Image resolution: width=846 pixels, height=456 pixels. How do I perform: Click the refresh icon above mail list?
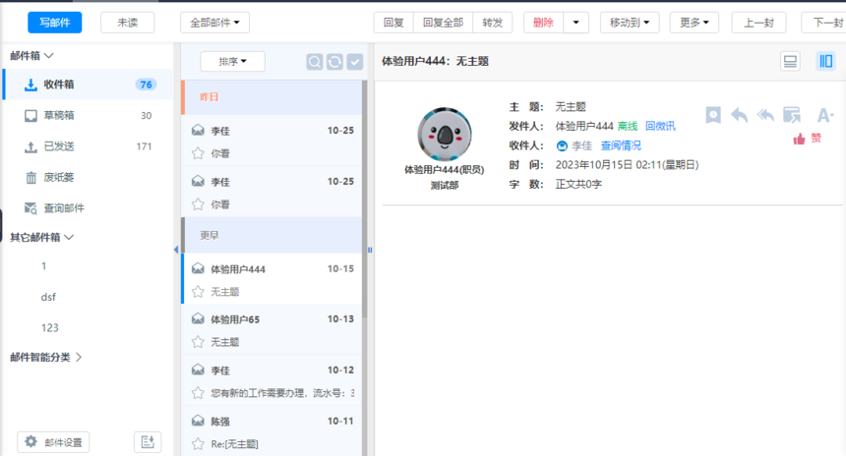(x=334, y=62)
